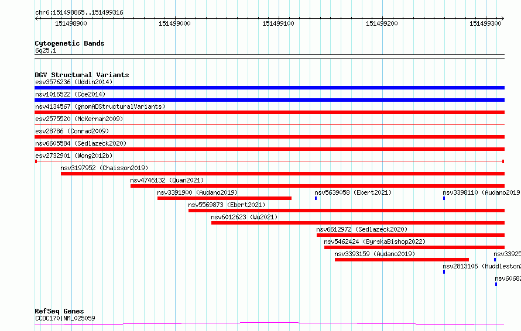Open nsv3391900 (Audano2019) label
Image resolution: width=521 pixels, height=331 pixels.
coord(197,192)
